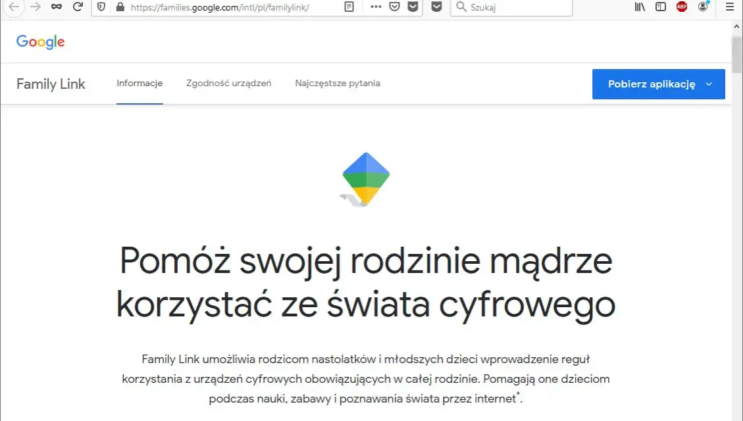Go back with the browser back arrow
This screenshot has height=421, width=743.
point(14,7)
